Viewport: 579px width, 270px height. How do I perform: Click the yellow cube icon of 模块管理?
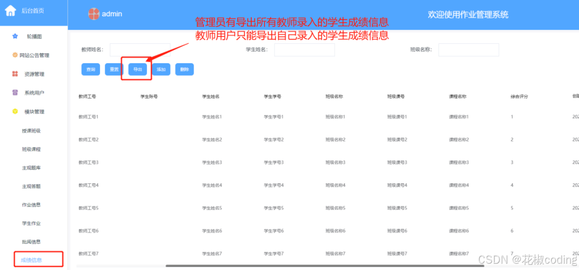pos(15,111)
